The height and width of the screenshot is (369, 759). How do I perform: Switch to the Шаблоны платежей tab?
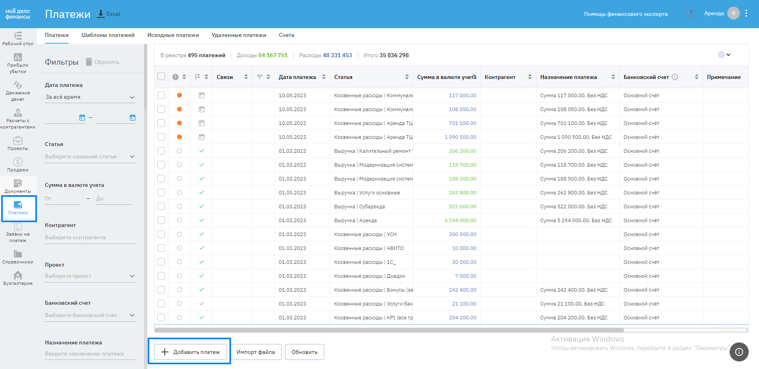(x=108, y=35)
